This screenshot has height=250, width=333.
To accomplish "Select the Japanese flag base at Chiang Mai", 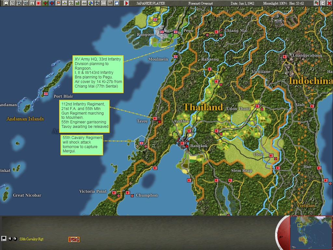I will tap(216, 32).
